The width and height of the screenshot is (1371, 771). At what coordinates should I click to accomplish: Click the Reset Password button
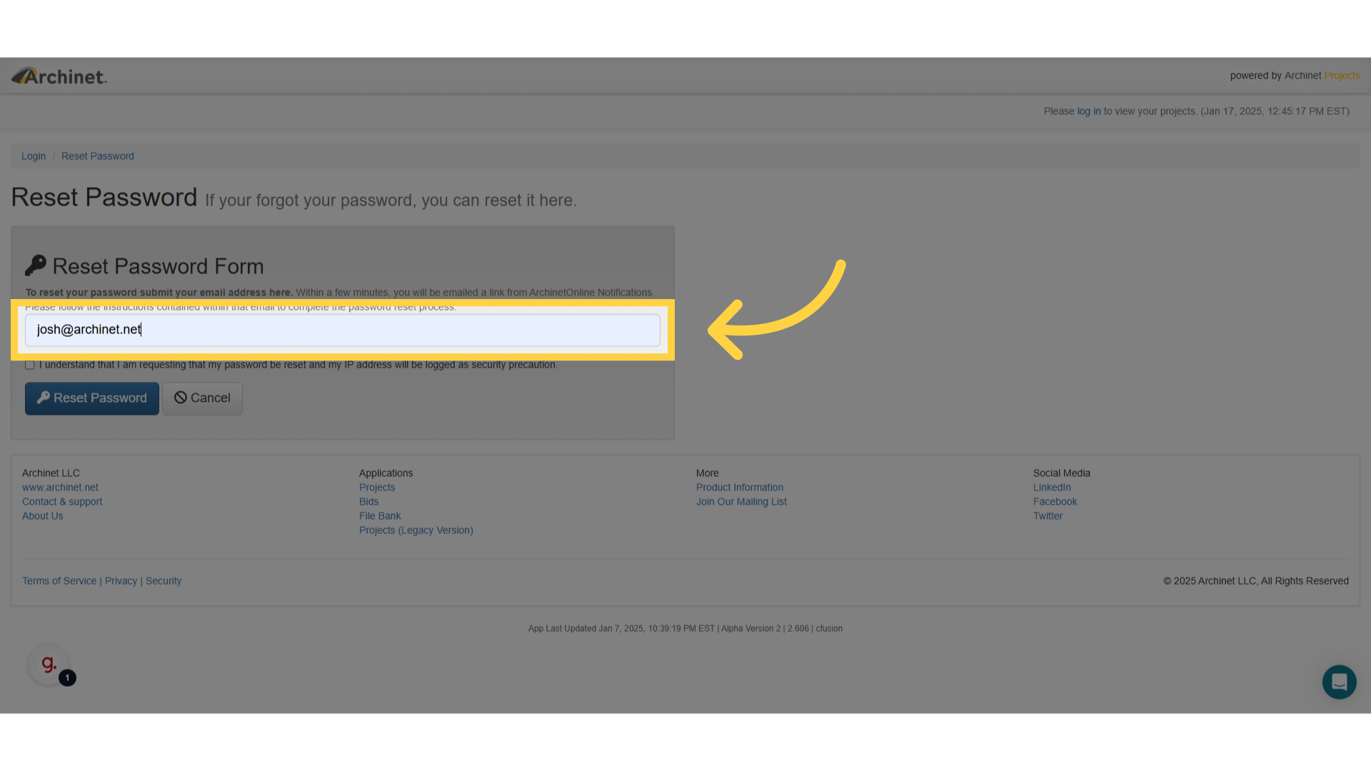click(91, 398)
